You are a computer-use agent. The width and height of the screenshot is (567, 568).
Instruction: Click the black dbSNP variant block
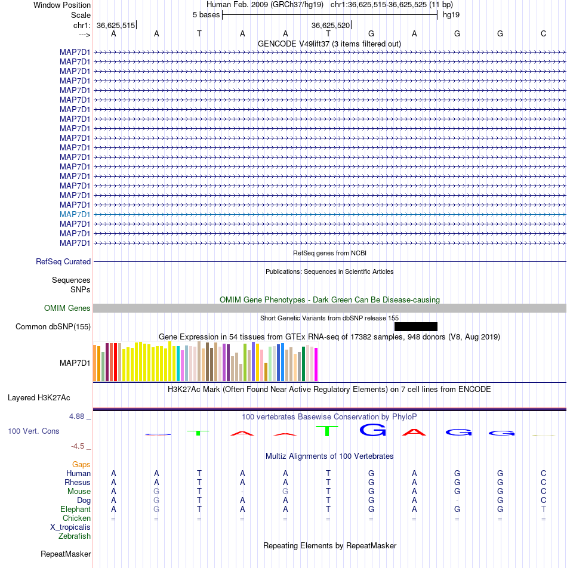click(x=415, y=327)
